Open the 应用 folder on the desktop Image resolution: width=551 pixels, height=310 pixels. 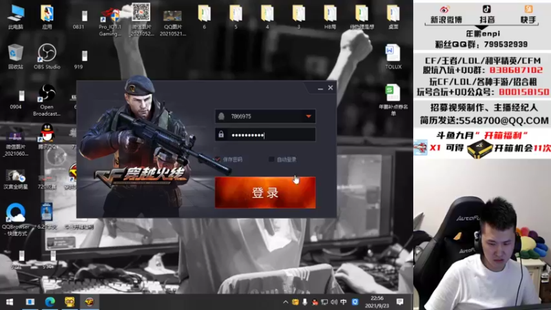tap(47, 17)
